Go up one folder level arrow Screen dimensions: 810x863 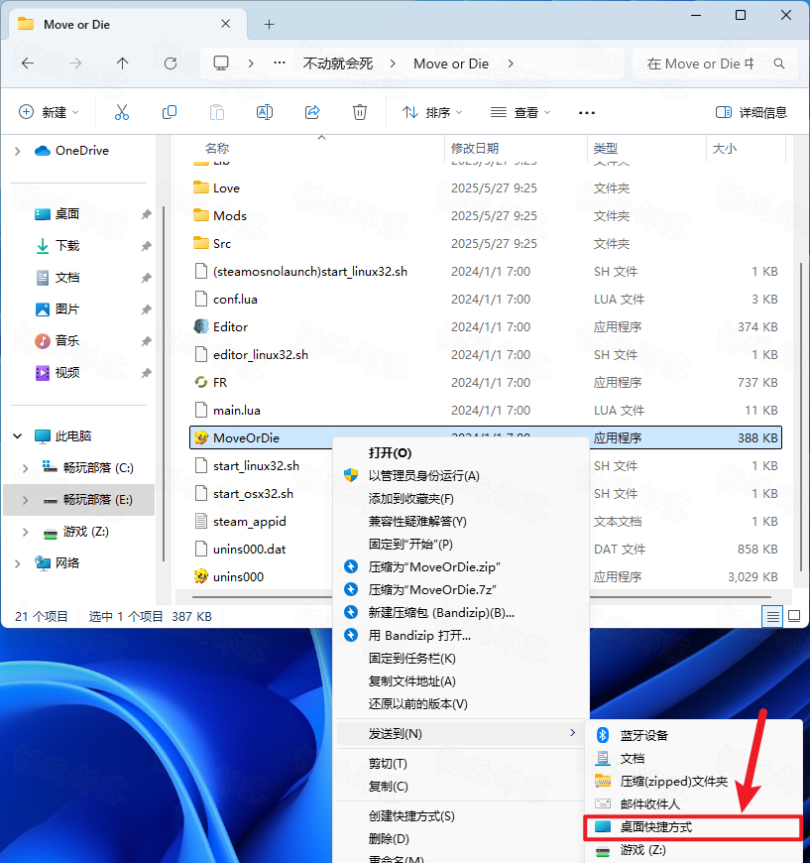point(122,63)
